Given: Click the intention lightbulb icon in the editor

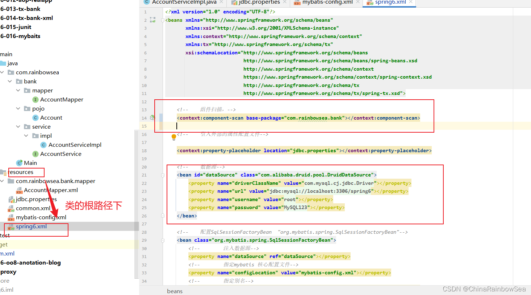Looking at the screenshot, I should [x=174, y=137].
